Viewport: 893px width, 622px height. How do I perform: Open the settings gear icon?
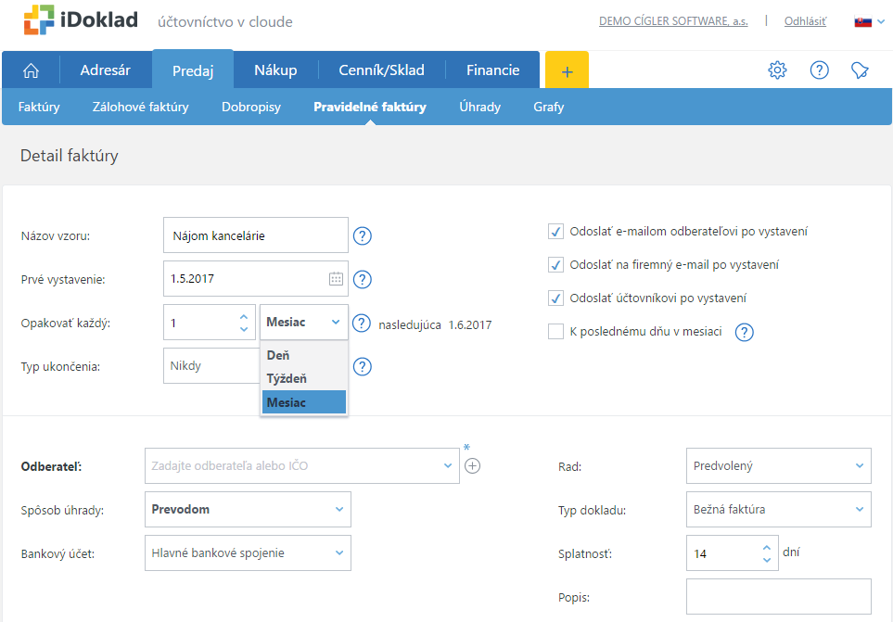click(777, 70)
